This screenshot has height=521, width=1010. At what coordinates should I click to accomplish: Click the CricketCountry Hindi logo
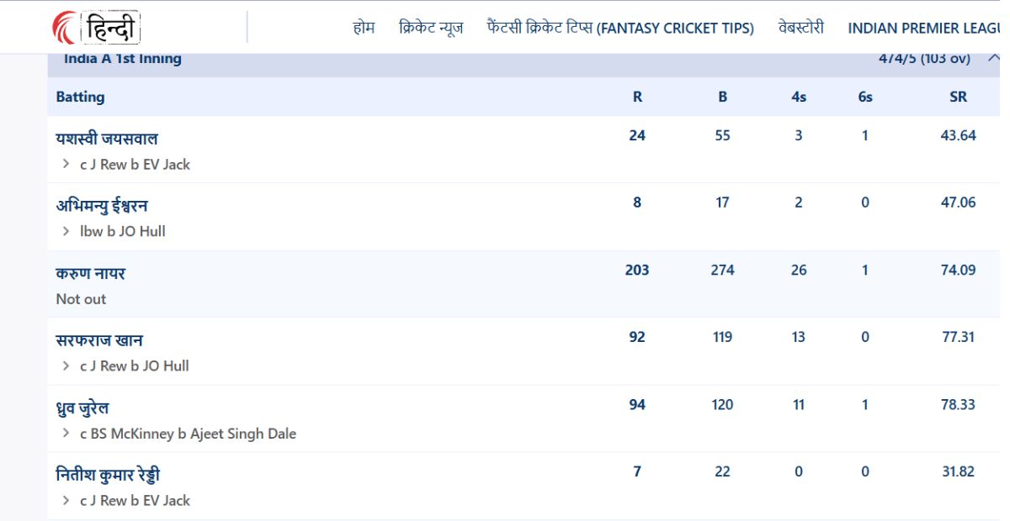pyautogui.click(x=96, y=28)
